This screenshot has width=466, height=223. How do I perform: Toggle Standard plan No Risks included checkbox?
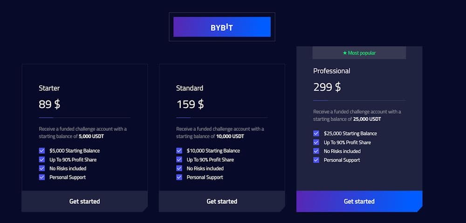[x=179, y=169]
